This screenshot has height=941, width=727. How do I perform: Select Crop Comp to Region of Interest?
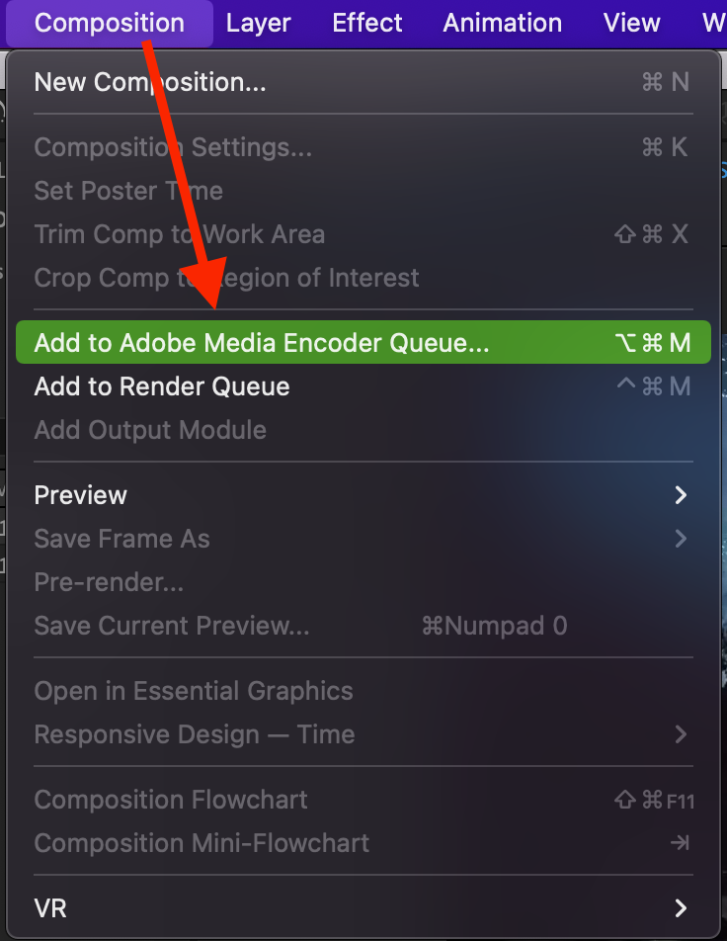[x=226, y=278]
